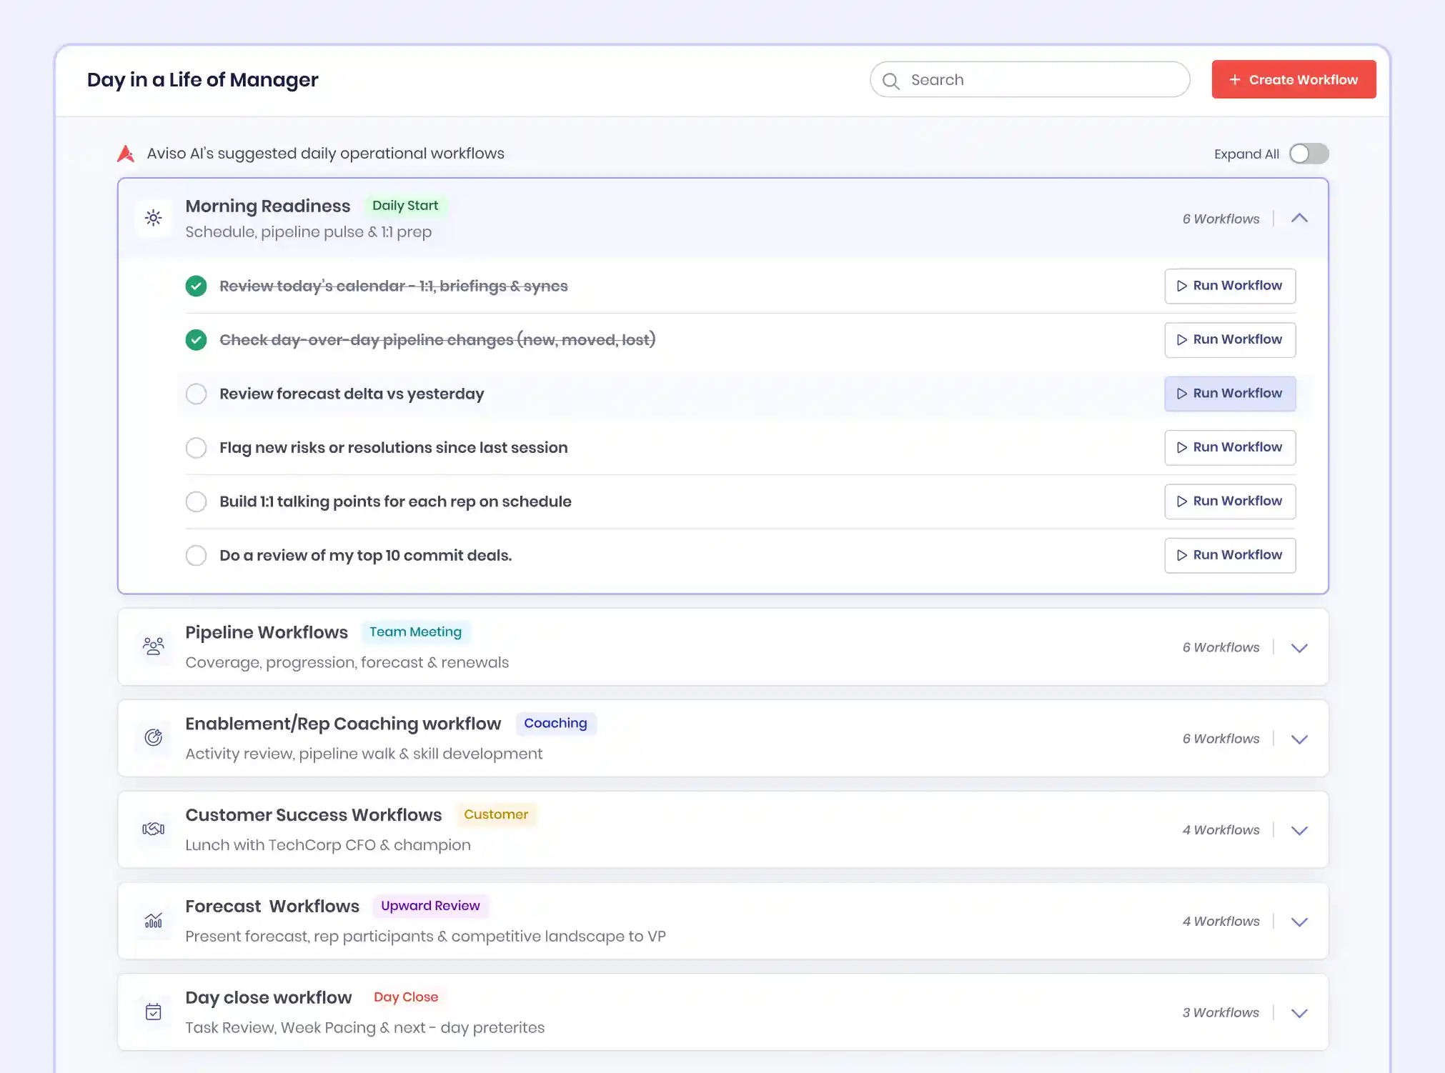
Task: Click the Day close calendar-check icon
Action: (x=154, y=1012)
